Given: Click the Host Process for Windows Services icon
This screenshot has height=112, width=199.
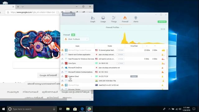Looking at the screenshot, I should point(66,59).
